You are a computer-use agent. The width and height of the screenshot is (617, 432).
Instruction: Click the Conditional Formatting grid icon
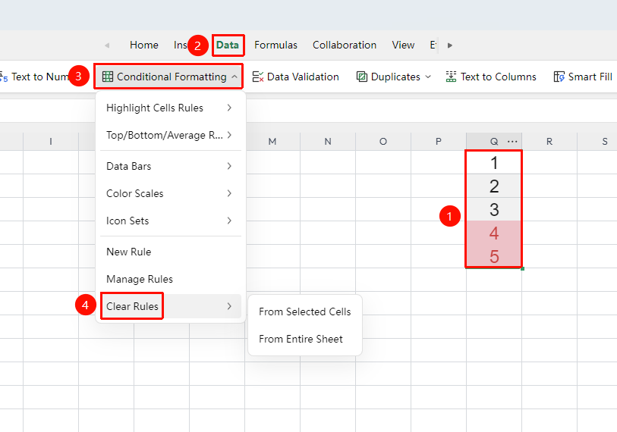[108, 77]
